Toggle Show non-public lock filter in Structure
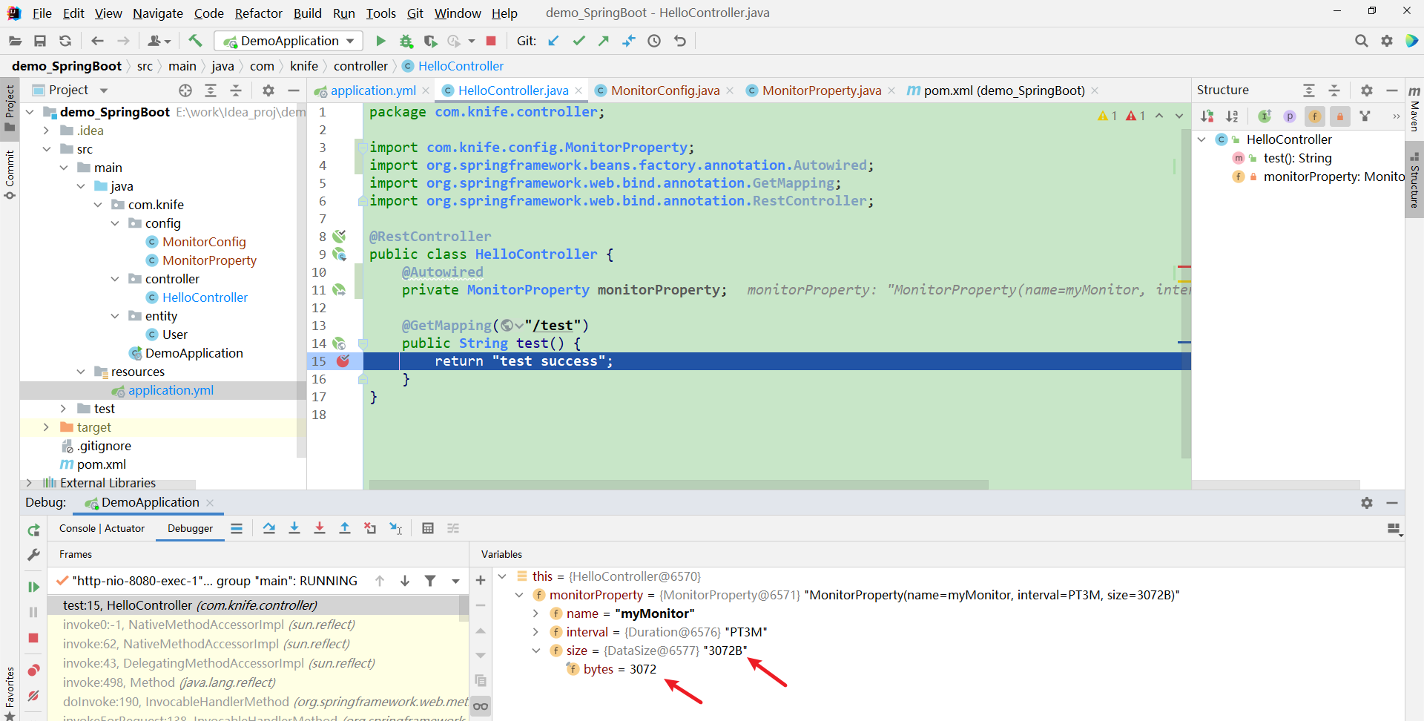Image resolution: width=1424 pixels, height=721 pixels. pyautogui.click(x=1340, y=116)
